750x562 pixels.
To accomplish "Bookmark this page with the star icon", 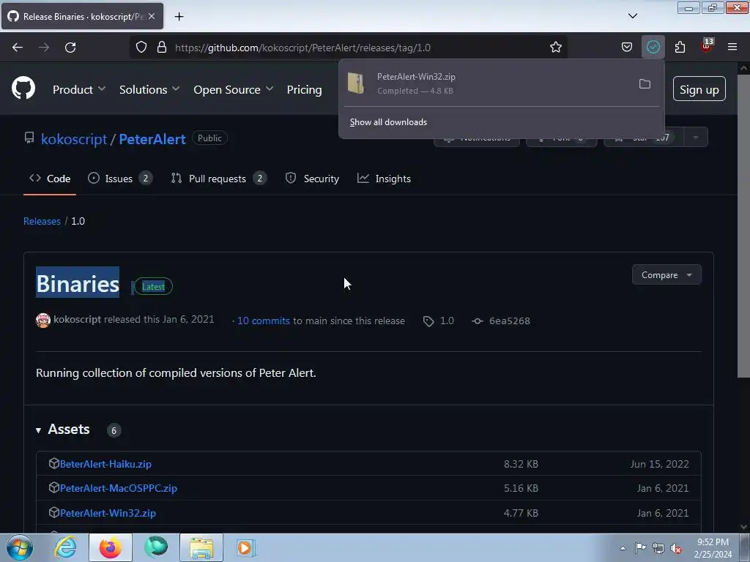I will [555, 48].
